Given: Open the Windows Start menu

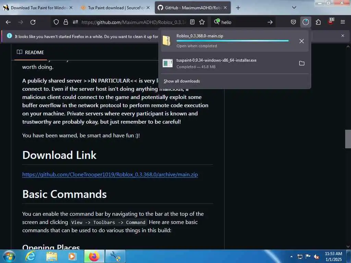Looking at the screenshot, I should coord(9,256).
